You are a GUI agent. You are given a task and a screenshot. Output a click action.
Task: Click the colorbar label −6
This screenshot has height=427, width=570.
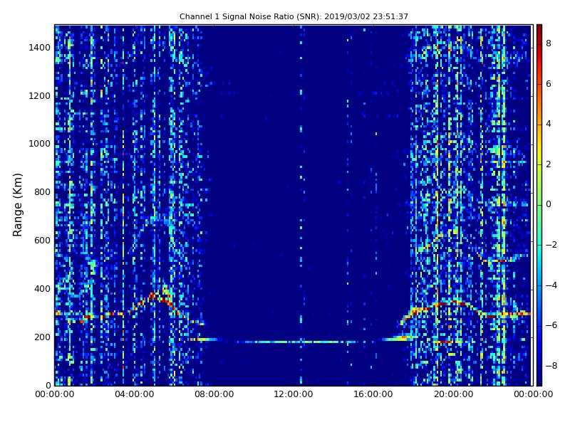coord(551,325)
